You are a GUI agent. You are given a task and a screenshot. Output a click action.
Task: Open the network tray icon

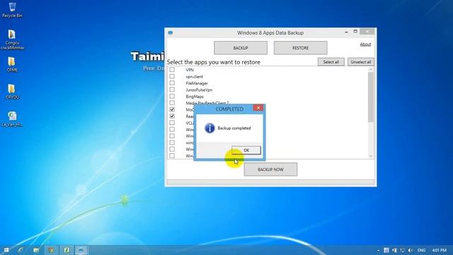click(402, 250)
